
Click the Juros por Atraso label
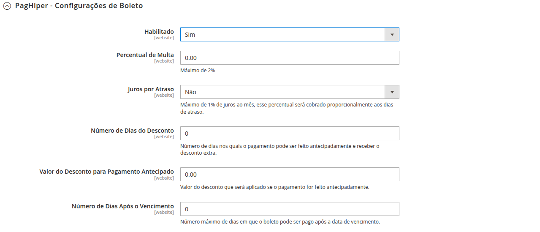(x=151, y=89)
